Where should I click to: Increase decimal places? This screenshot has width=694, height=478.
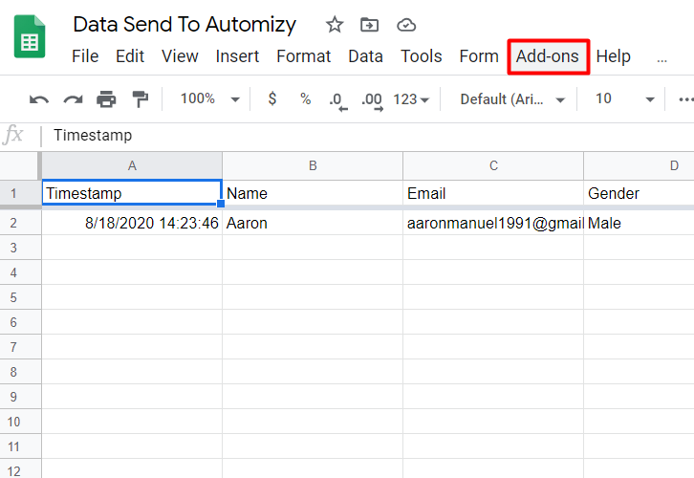pyautogui.click(x=372, y=100)
